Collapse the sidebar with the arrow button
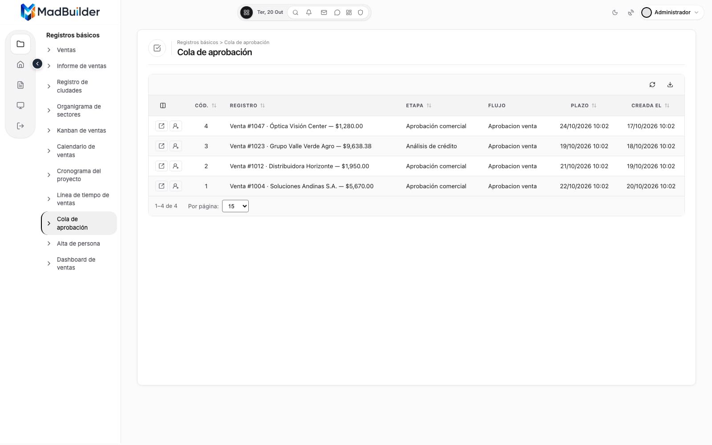The height and width of the screenshot is (445, 712). point(37,64)
